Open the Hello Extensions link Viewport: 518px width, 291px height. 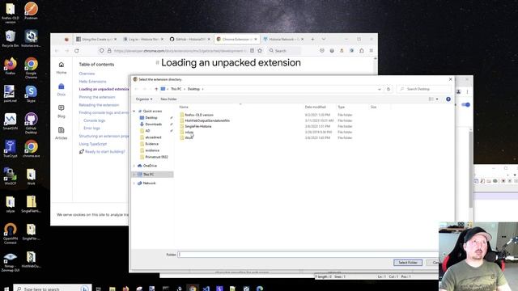pyautogui.click(x=92, y=82)
